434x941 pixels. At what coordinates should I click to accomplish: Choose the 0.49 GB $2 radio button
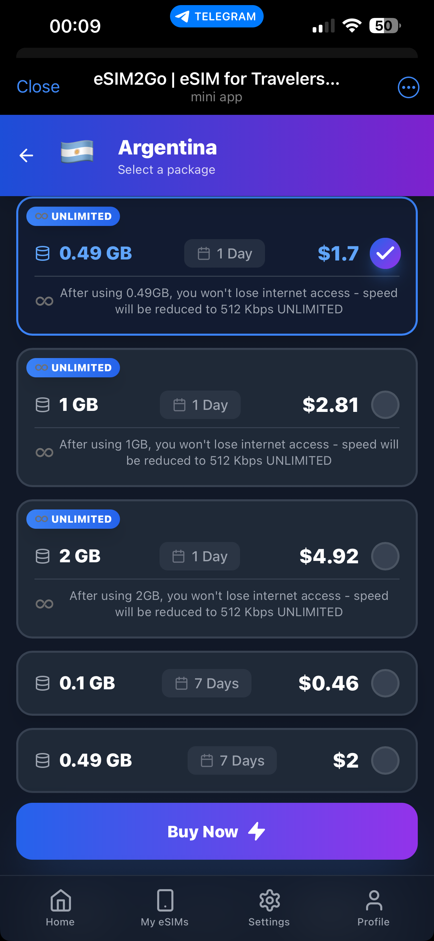[385, 760]
